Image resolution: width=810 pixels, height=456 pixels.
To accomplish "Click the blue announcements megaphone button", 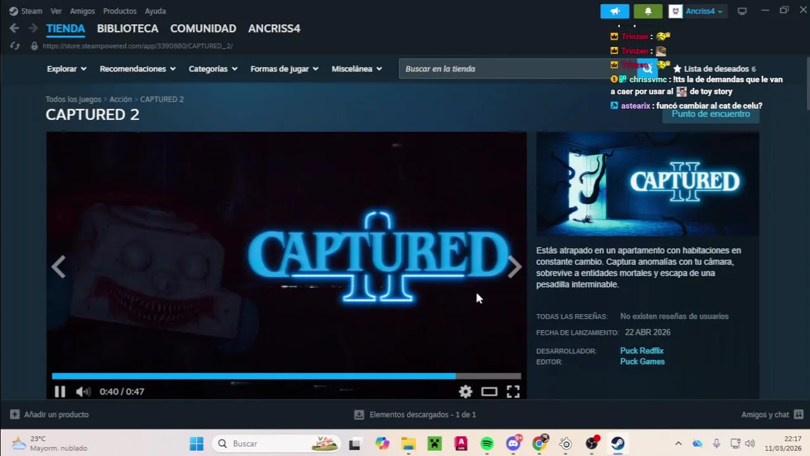I will coord(615,11).
